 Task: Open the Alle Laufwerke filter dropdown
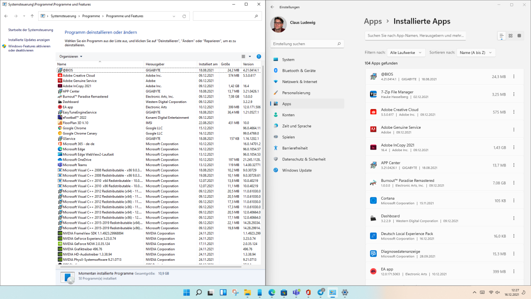coord(406,53)
